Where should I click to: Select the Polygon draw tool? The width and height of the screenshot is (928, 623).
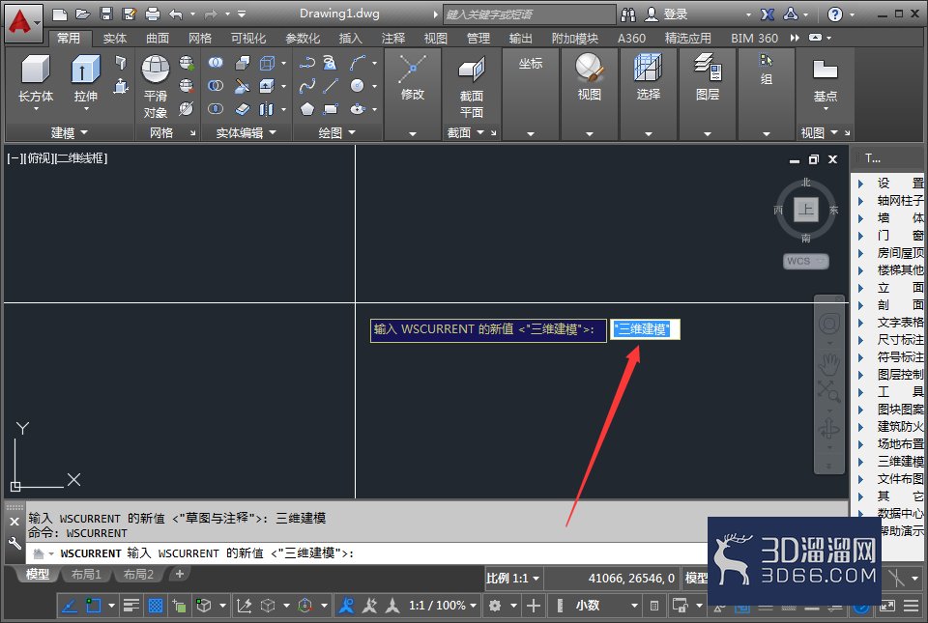pyautogui.click(x=307, y=109)
